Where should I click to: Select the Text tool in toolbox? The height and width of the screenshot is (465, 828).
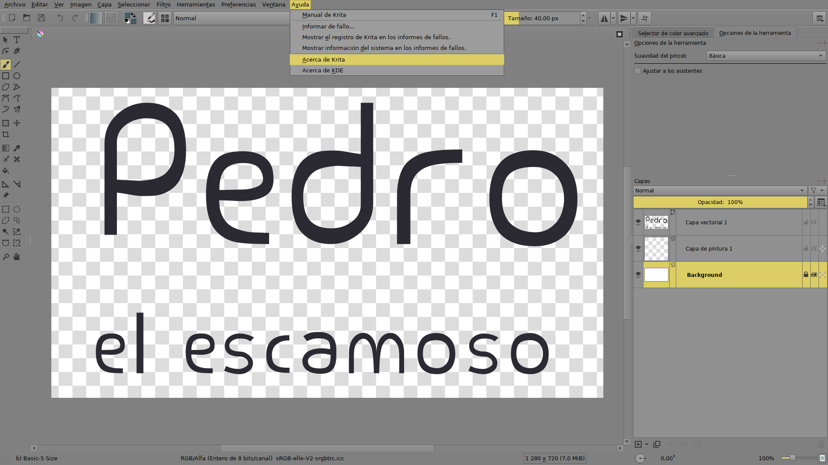coord(17,40)
